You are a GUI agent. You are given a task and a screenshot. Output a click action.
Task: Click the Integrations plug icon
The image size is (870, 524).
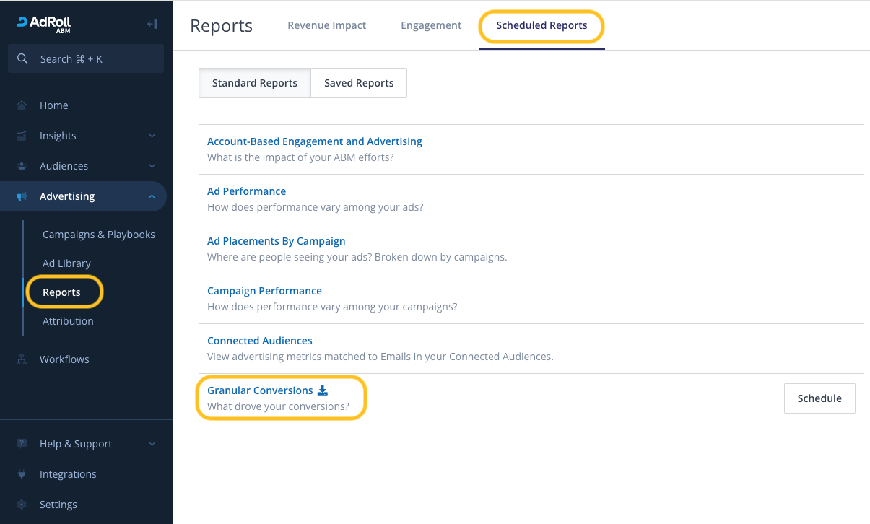22,474
